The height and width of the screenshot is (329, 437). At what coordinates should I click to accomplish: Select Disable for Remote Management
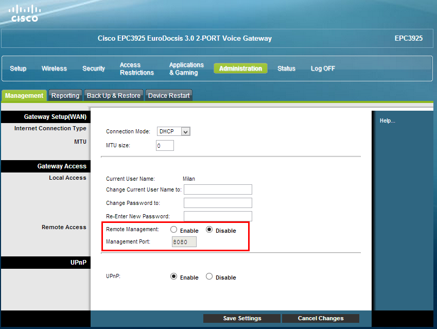click(x=209, y=230)
